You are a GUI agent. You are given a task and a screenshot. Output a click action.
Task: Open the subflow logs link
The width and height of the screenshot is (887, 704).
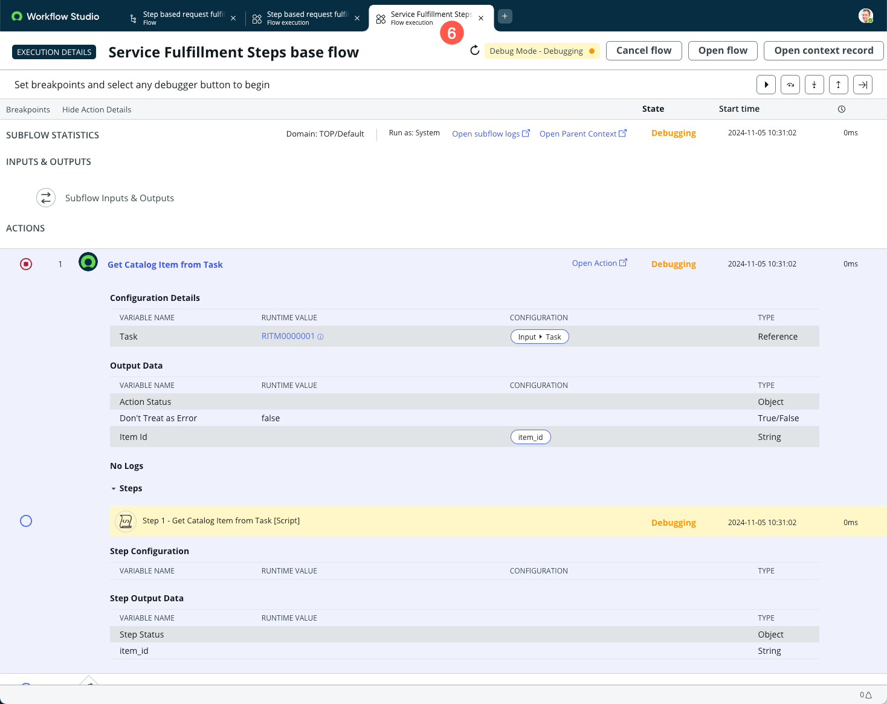491,134
